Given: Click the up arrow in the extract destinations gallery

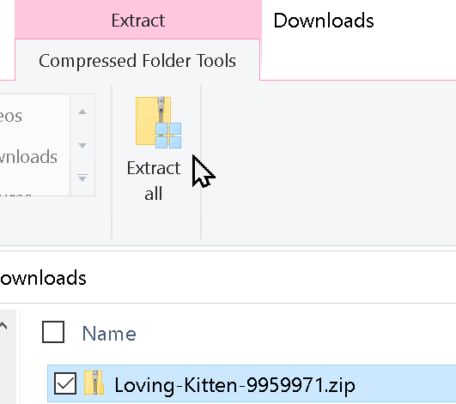Looking at the screenshot, I should [82, 112].
